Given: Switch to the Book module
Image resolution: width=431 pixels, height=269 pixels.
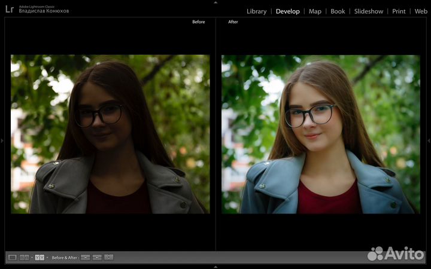Looking at the screenshot, I should [x=338, y=11].
